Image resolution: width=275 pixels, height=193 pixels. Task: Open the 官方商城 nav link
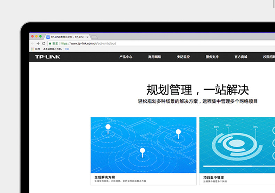(241, 57)
